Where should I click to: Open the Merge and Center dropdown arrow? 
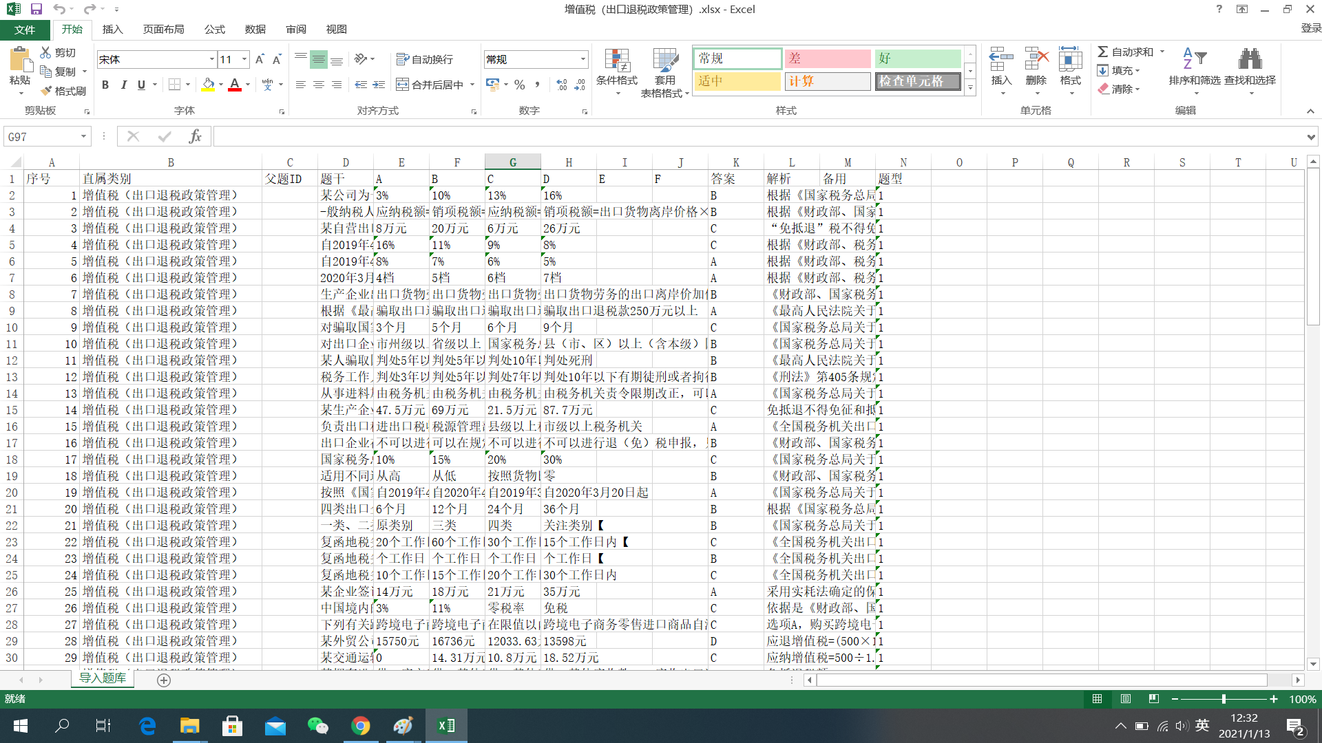click(x=472, y=85)
